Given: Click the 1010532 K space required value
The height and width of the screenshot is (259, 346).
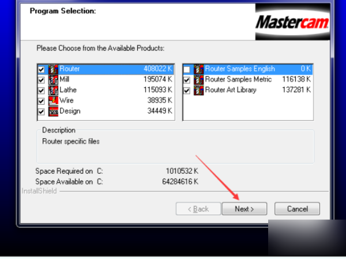Looking at the screenshot, I should pyautogui.click(x=182, y=171).
